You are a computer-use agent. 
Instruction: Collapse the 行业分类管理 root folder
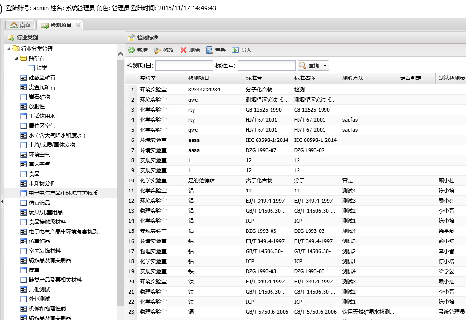9,49
